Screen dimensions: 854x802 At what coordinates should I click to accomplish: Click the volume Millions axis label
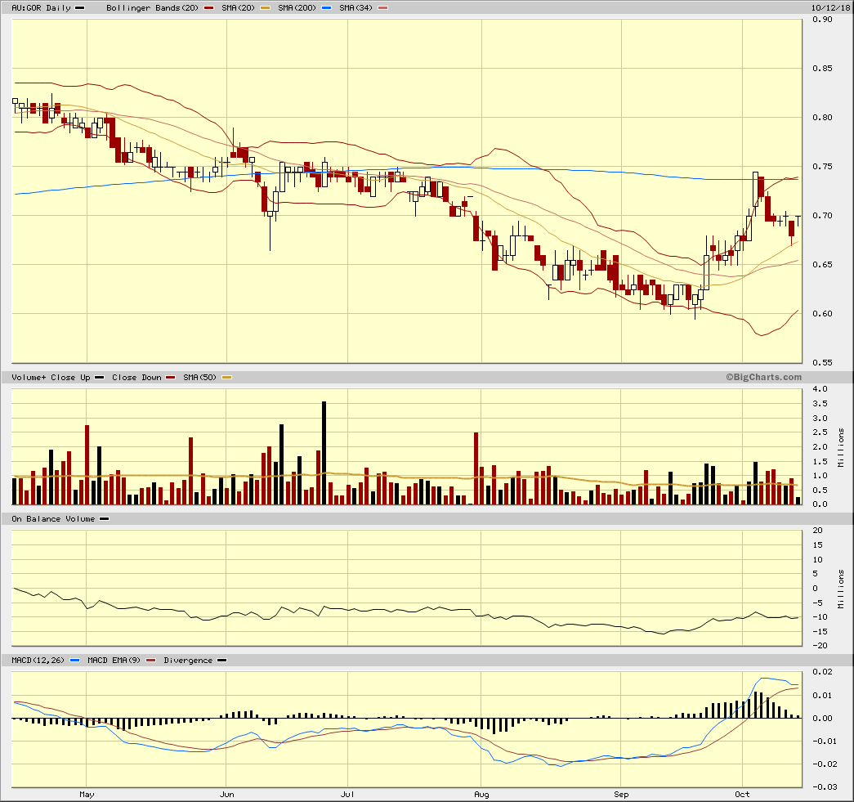[x=841, y=448]
